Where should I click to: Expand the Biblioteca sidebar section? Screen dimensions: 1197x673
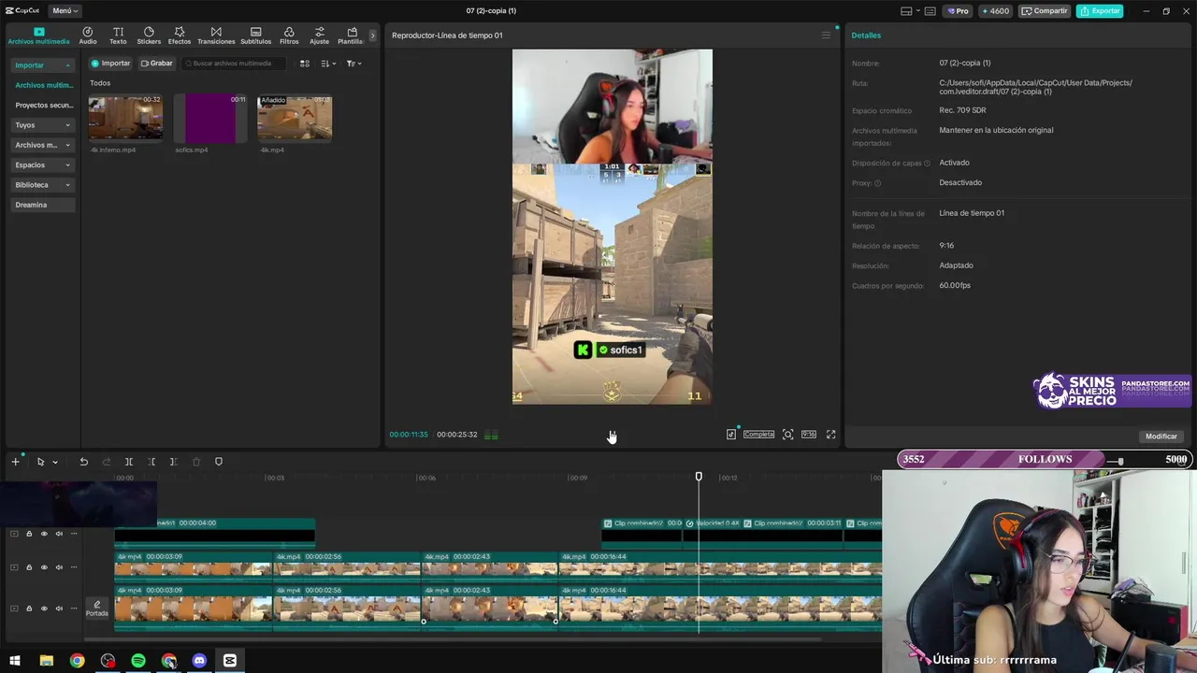43,185
